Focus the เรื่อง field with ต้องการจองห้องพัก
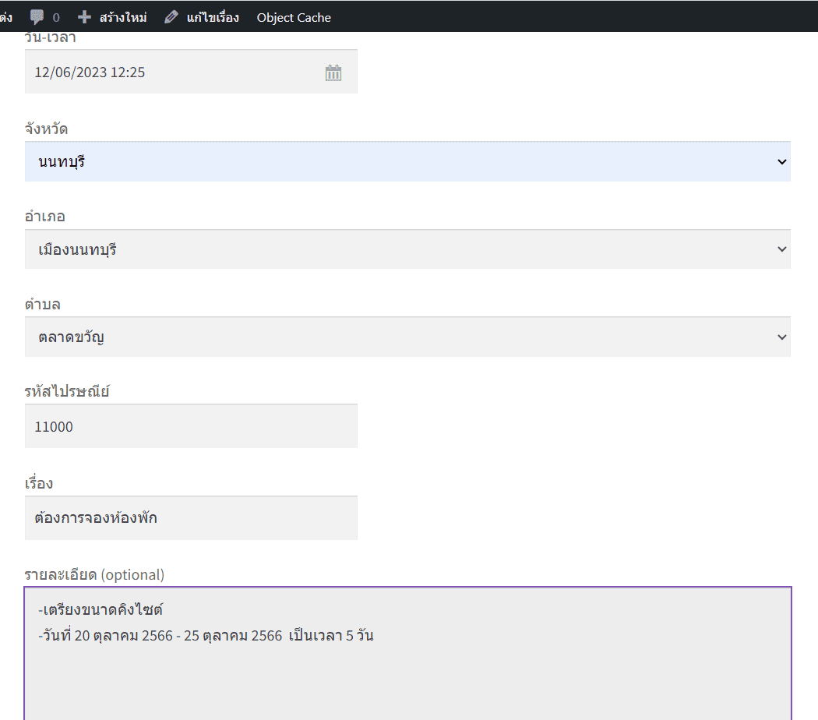 [x=191, y=517]
